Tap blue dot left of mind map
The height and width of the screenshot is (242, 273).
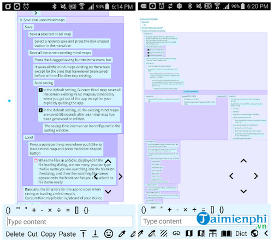pyautogui.click(x=9, y=101)
